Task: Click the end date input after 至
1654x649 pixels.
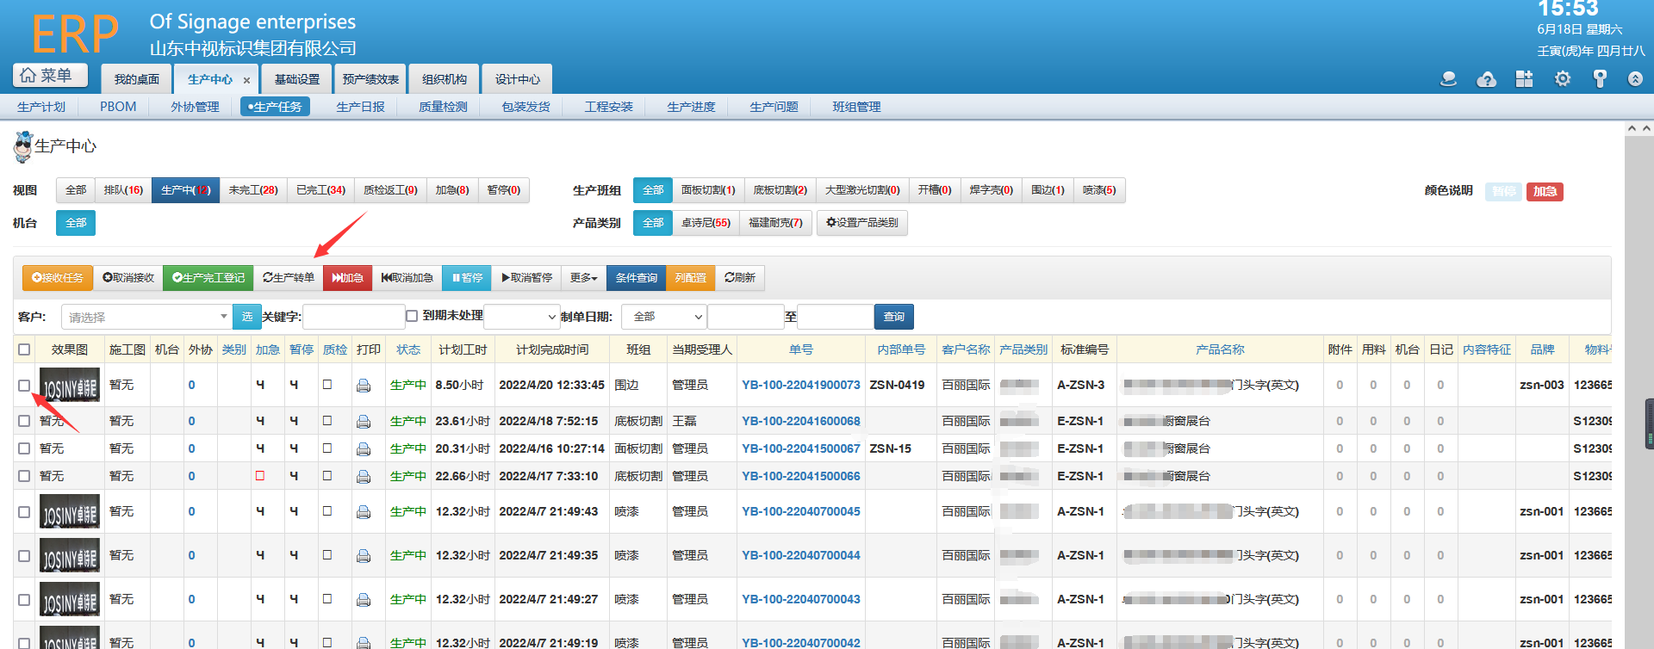Action: (x=835, y=317)
